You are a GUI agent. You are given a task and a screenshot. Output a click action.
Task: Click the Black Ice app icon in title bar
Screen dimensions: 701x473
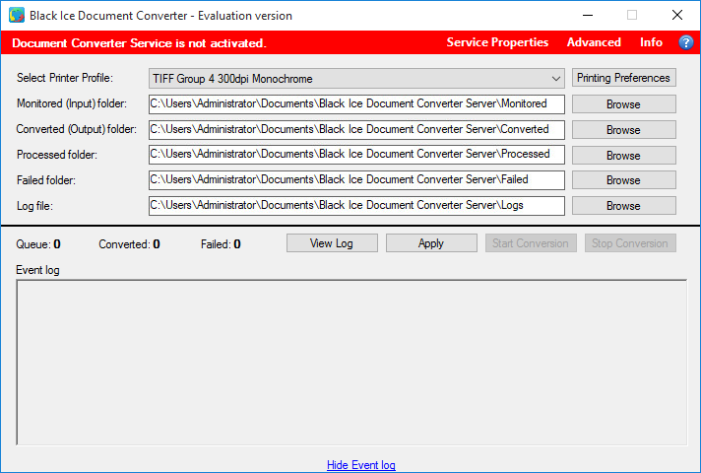point(17,15)
